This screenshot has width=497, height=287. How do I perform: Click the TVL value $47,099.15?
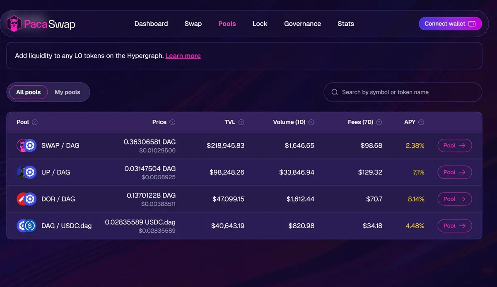point(228,199)
